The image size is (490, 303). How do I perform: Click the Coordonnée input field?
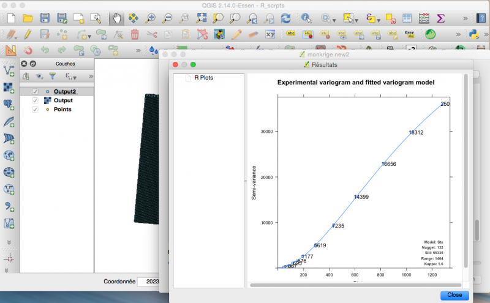pos(149,282)
